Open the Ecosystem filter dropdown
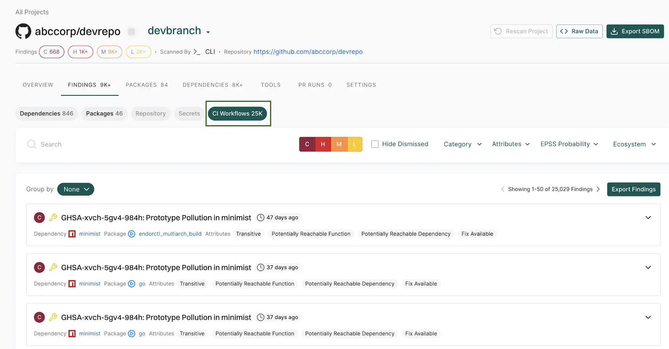Viewport: 669px width, 349px height. coord(633,144)
